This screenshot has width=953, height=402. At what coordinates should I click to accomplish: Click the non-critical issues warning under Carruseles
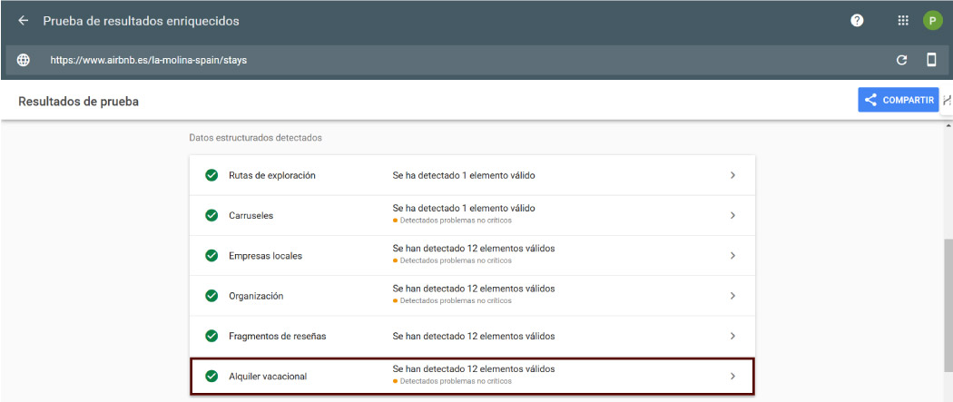pyautogui.click(x=452, y=221)
